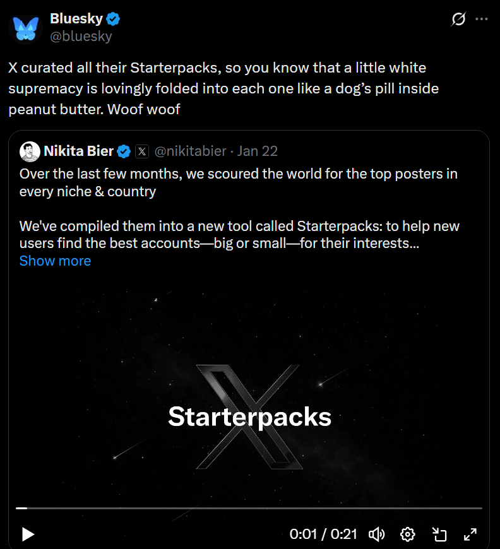This screenshot has width=500, height=549.
Task: Click the video progress bar
Action: [249, 508]
